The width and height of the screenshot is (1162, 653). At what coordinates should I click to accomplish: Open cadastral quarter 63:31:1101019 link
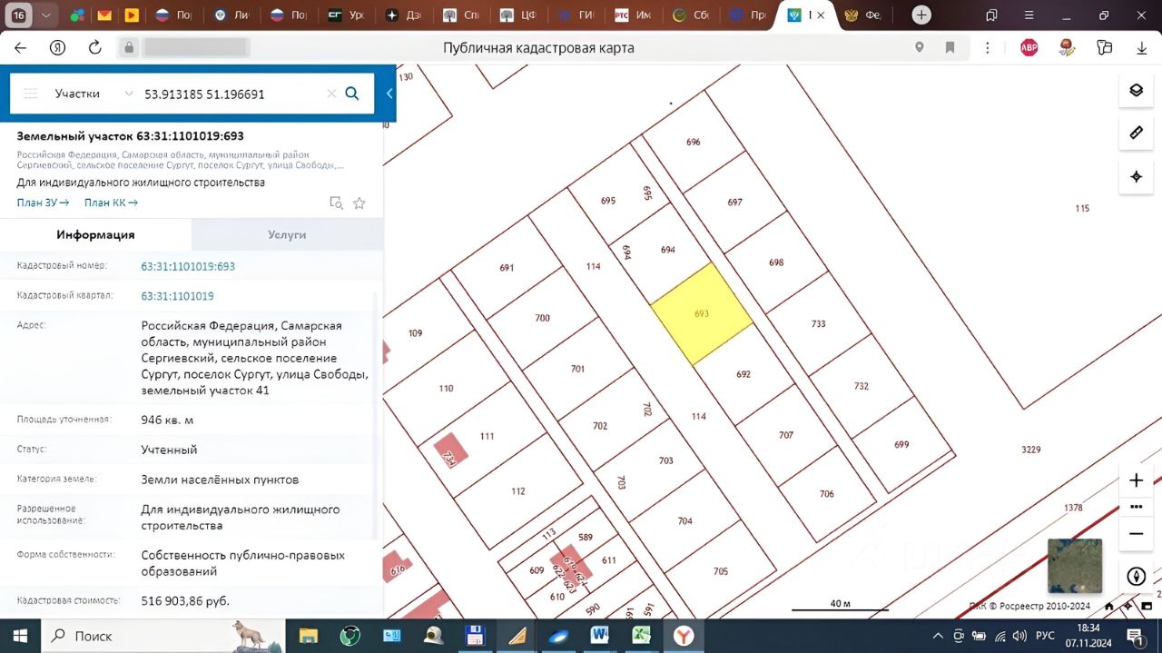[x=177, y=296]
